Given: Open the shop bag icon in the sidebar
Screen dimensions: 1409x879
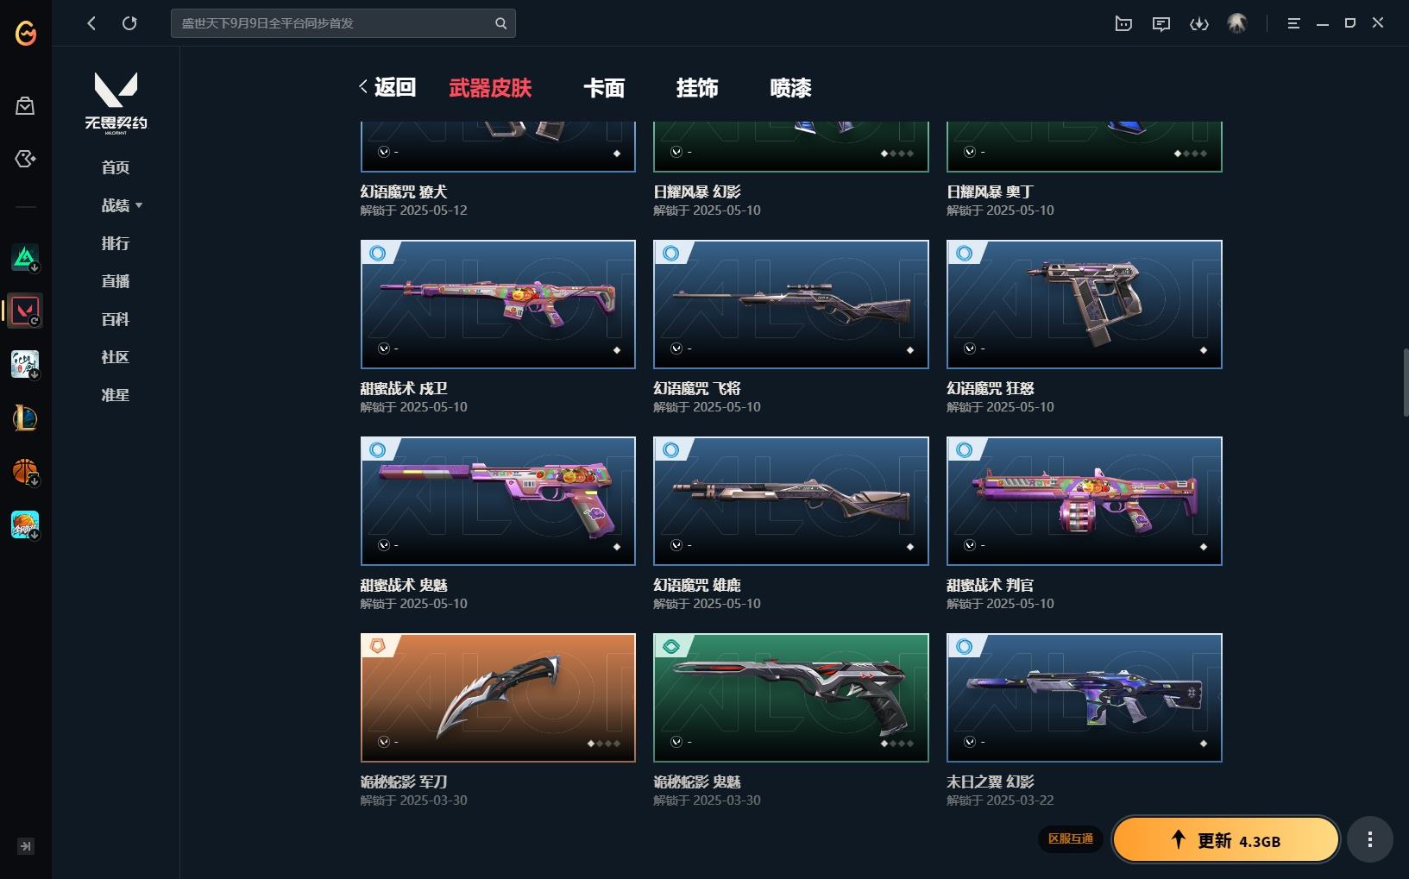Looking at the screenshot, I should tap(25, 105).
